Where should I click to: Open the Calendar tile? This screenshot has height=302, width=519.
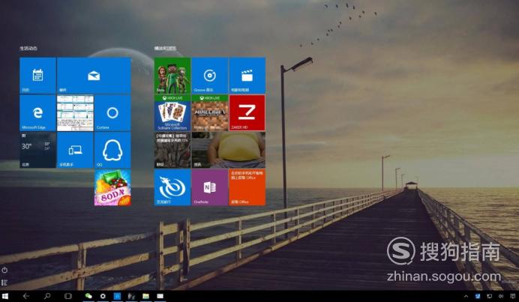point(37,76)
